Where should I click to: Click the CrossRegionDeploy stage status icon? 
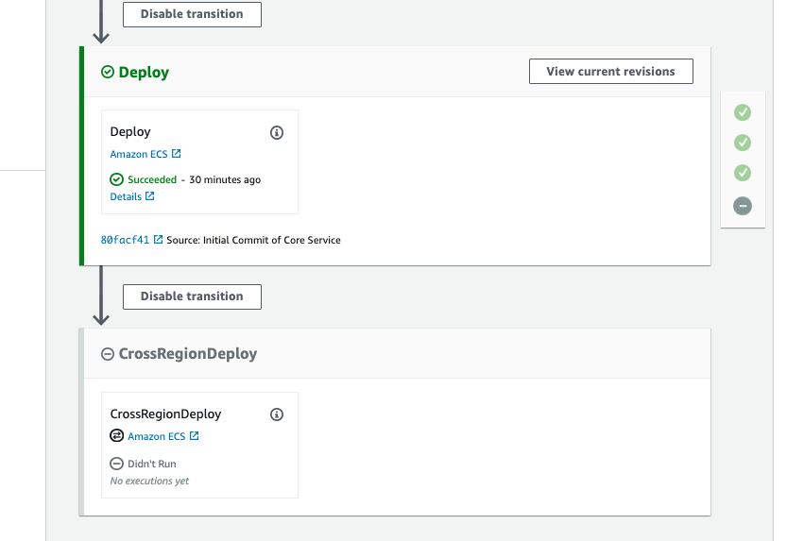tap(108, 354)
